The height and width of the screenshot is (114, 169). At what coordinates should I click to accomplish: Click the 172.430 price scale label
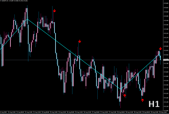click(166, 21)
